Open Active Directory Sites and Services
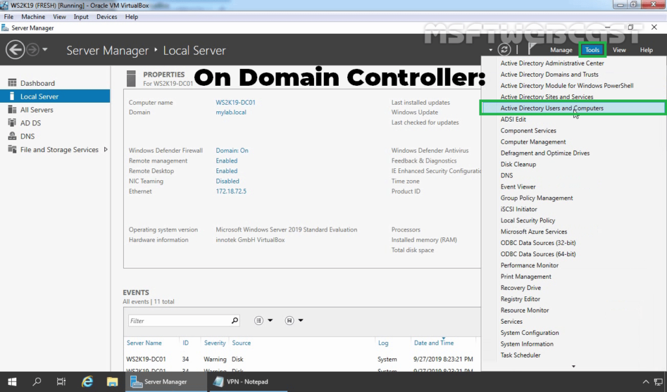The width and height of the screenshot is (667, 392). tap(546, 97)
